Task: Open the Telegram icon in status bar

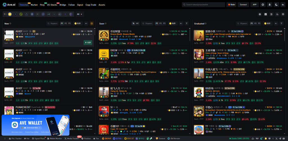Action: point(280,138)
